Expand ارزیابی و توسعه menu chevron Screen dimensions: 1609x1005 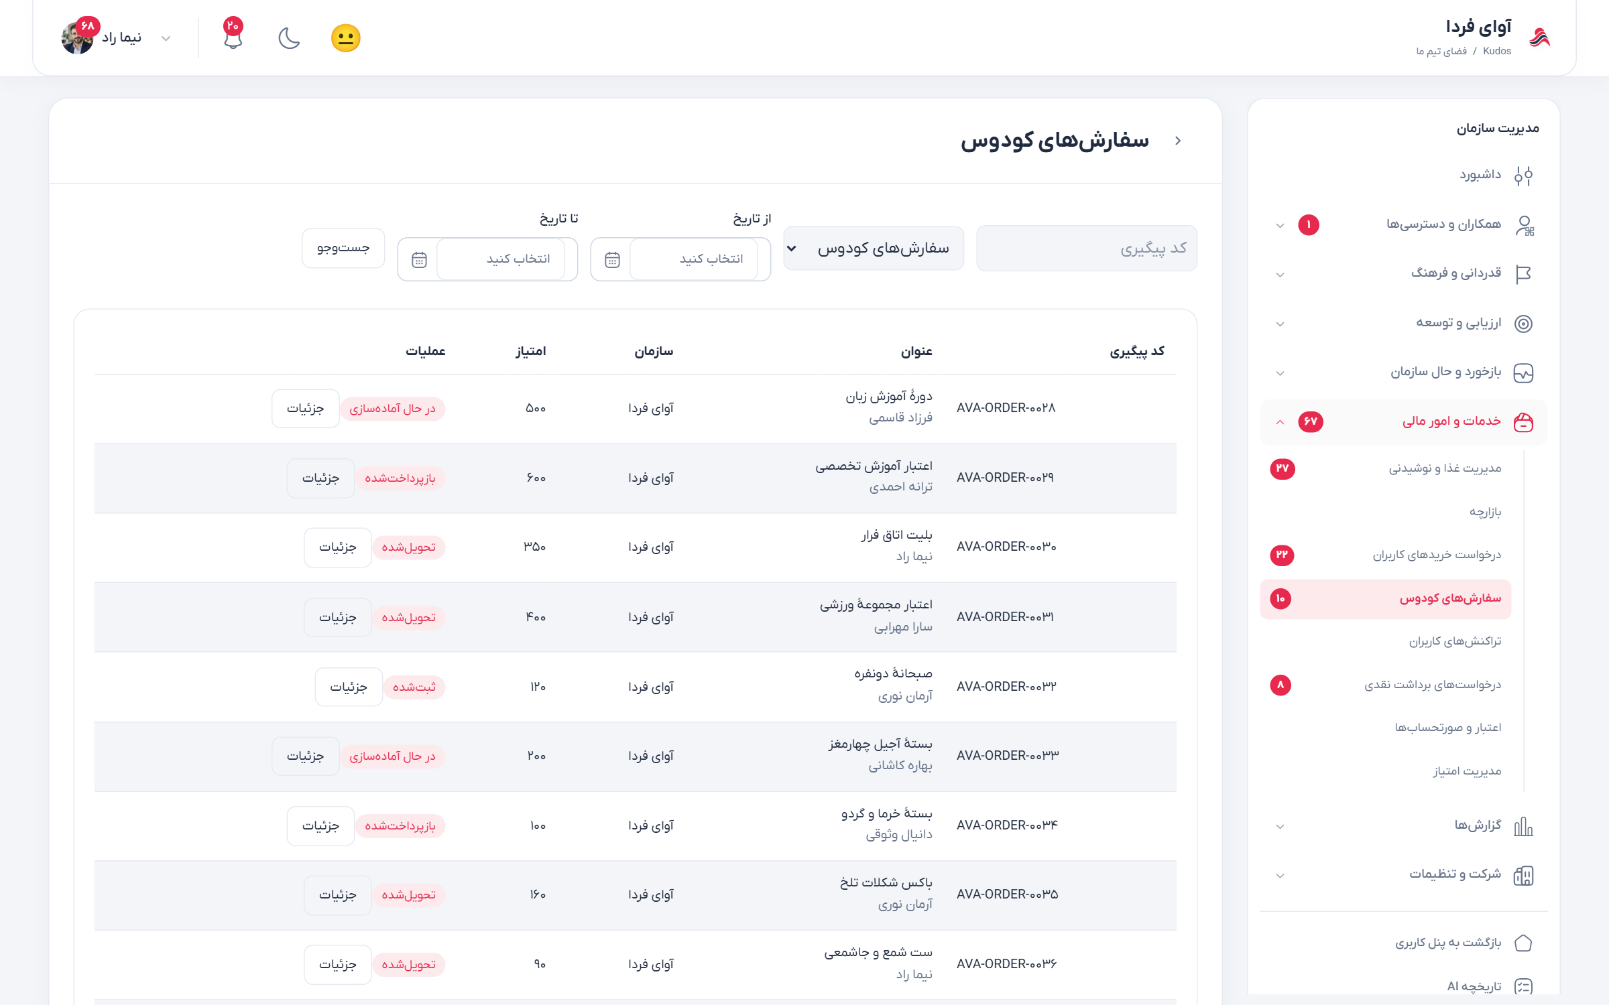coord(1280,324)
